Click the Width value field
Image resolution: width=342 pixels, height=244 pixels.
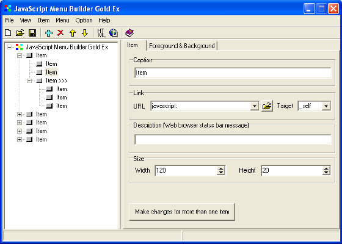[x=186, y=171]
